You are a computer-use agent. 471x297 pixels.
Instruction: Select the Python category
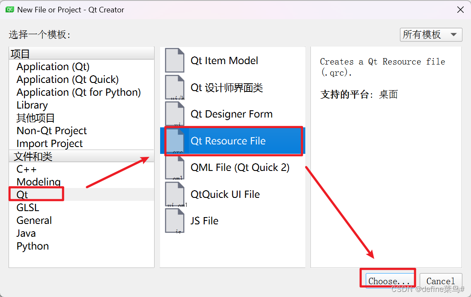(x=81, y=246)
